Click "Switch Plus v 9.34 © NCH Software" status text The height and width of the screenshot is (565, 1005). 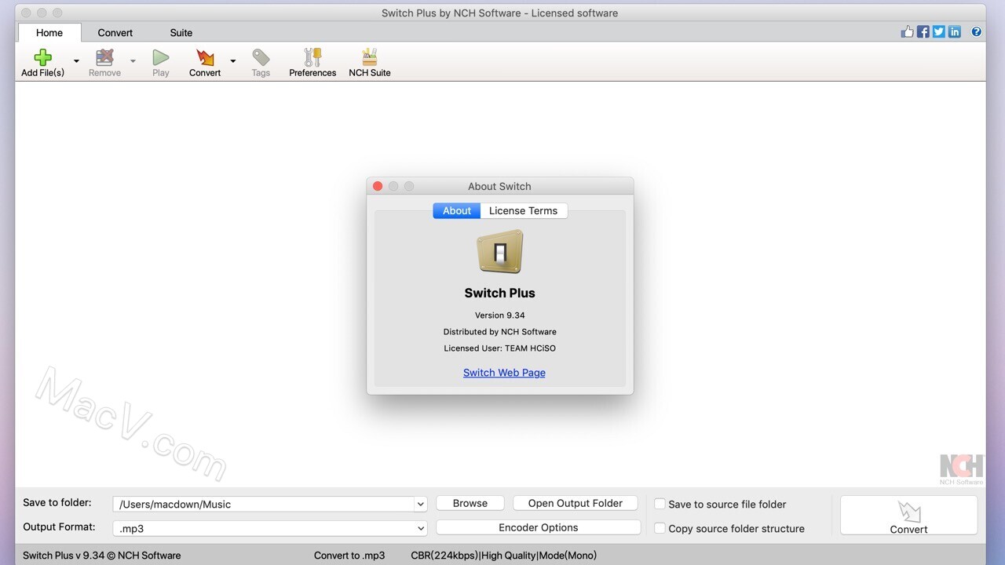[x=102, y=556]
